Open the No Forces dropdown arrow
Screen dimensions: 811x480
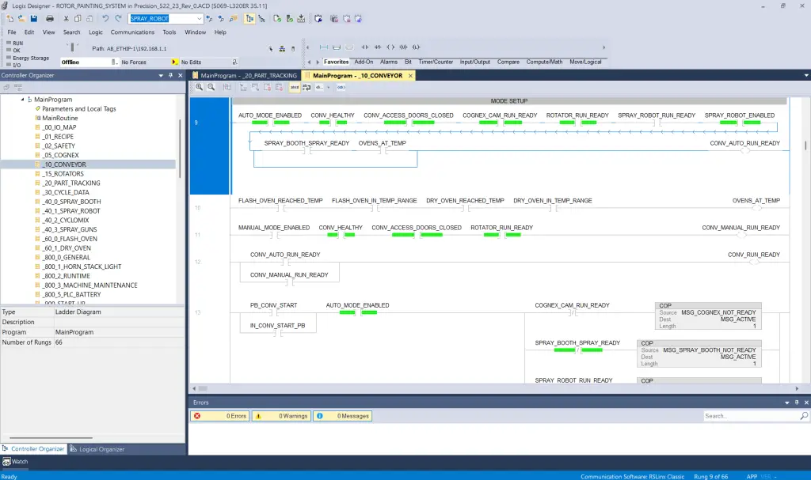pos(174,62)
